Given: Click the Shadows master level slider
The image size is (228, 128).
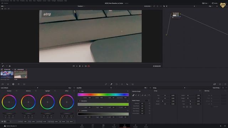Looking at the screenshot, I should click(9, 113).
